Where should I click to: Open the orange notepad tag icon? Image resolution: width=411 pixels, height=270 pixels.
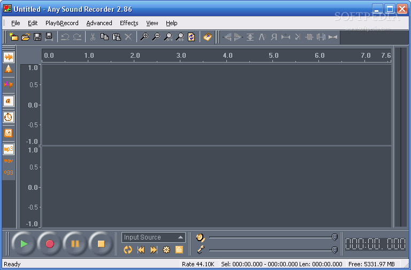point(208,37)
